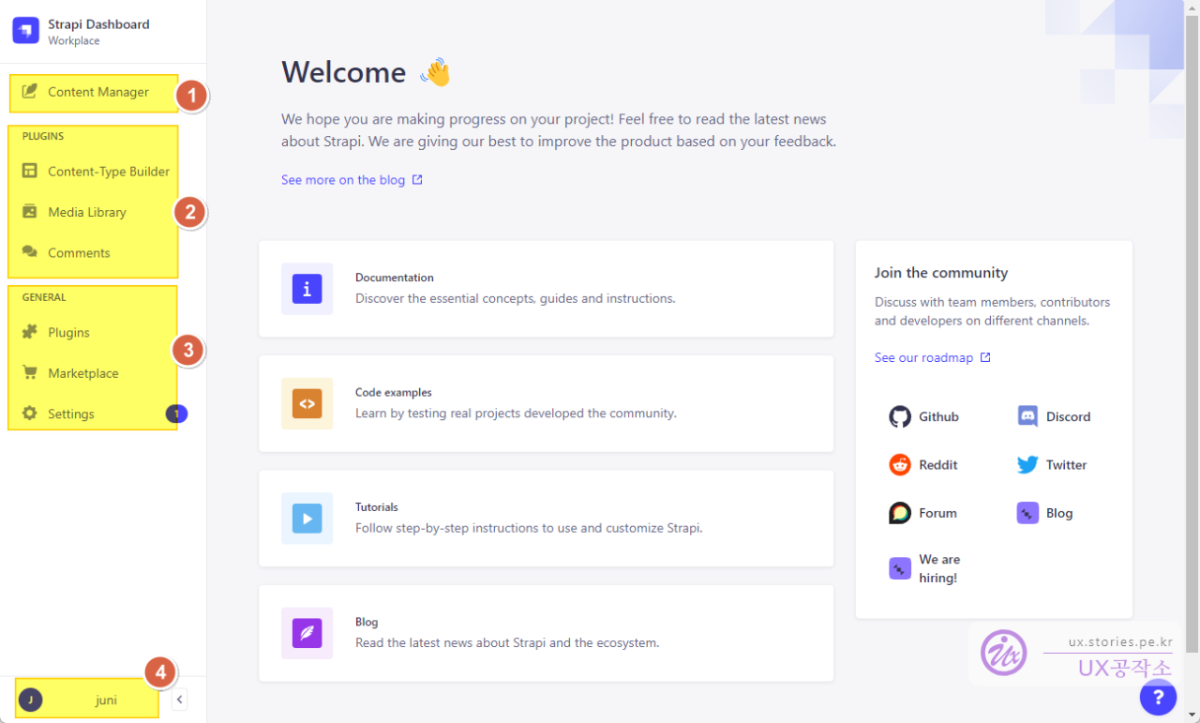Click the Marketplace shopping cart icon
Viewport: 1200px width, 723px height.
coord(29,372)
